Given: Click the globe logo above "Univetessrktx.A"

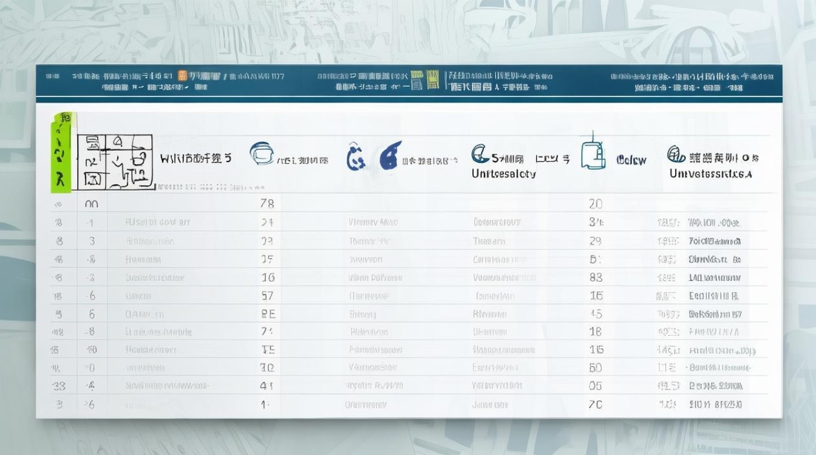Looking at the screenshot, I should (x=676, y=154).
